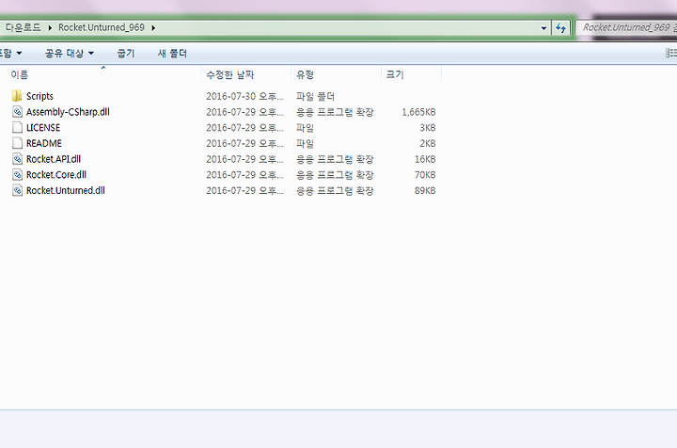Click the 2016-07-30 date of Scripts

click(244, 96)
